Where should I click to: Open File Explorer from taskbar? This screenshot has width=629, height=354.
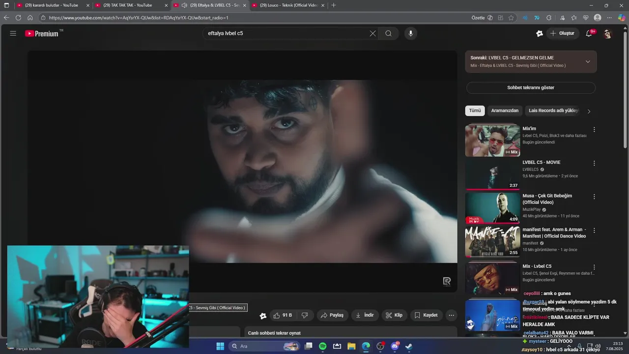(351, 346)
